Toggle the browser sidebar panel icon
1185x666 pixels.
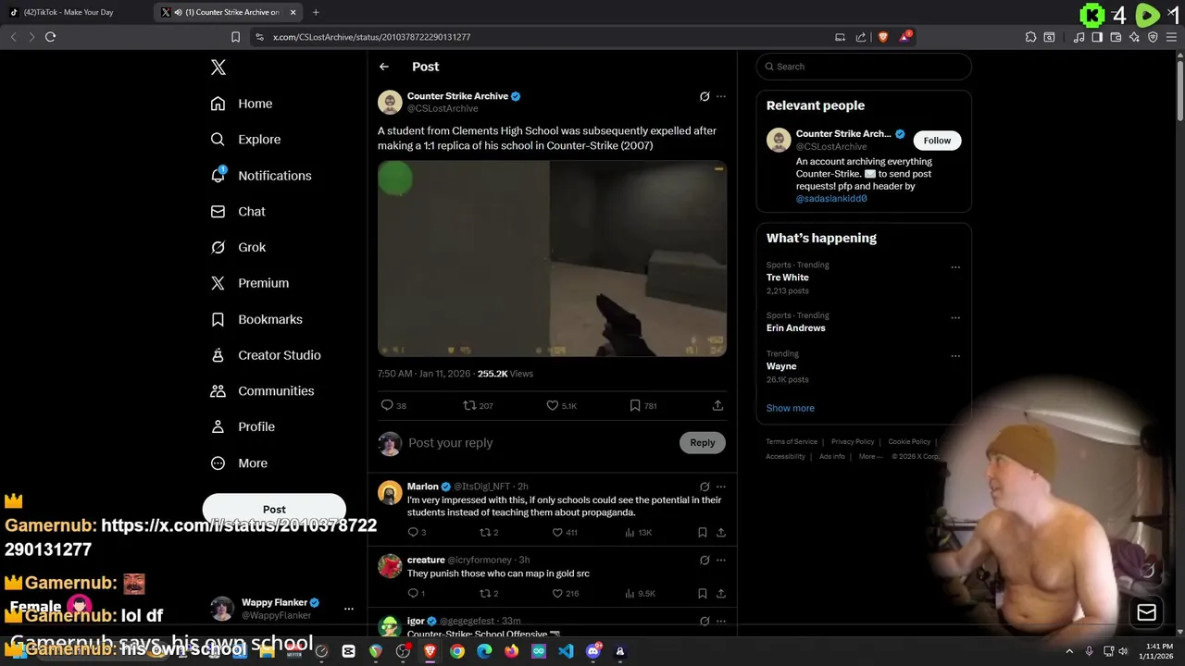coord(1097,37)
